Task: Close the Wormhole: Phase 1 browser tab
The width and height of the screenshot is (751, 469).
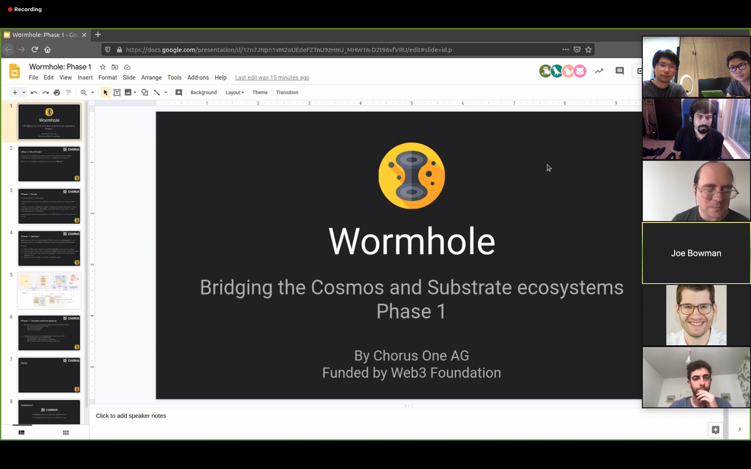Action: click(84, 35)
